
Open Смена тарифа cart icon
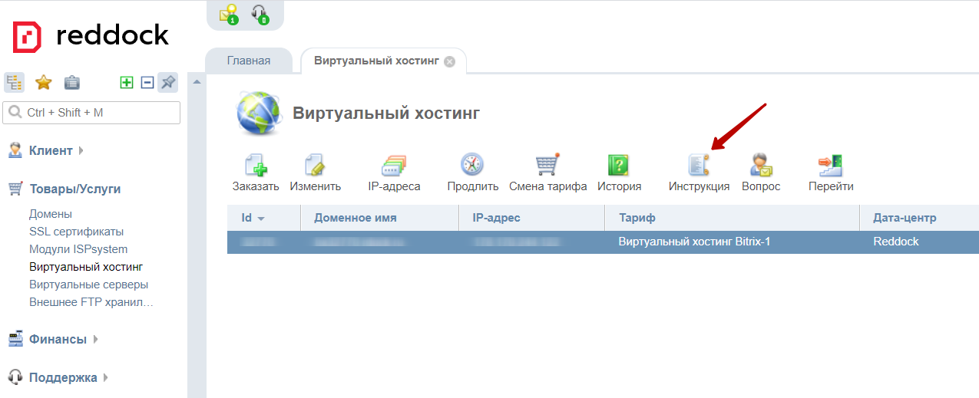tap(547, 166)
